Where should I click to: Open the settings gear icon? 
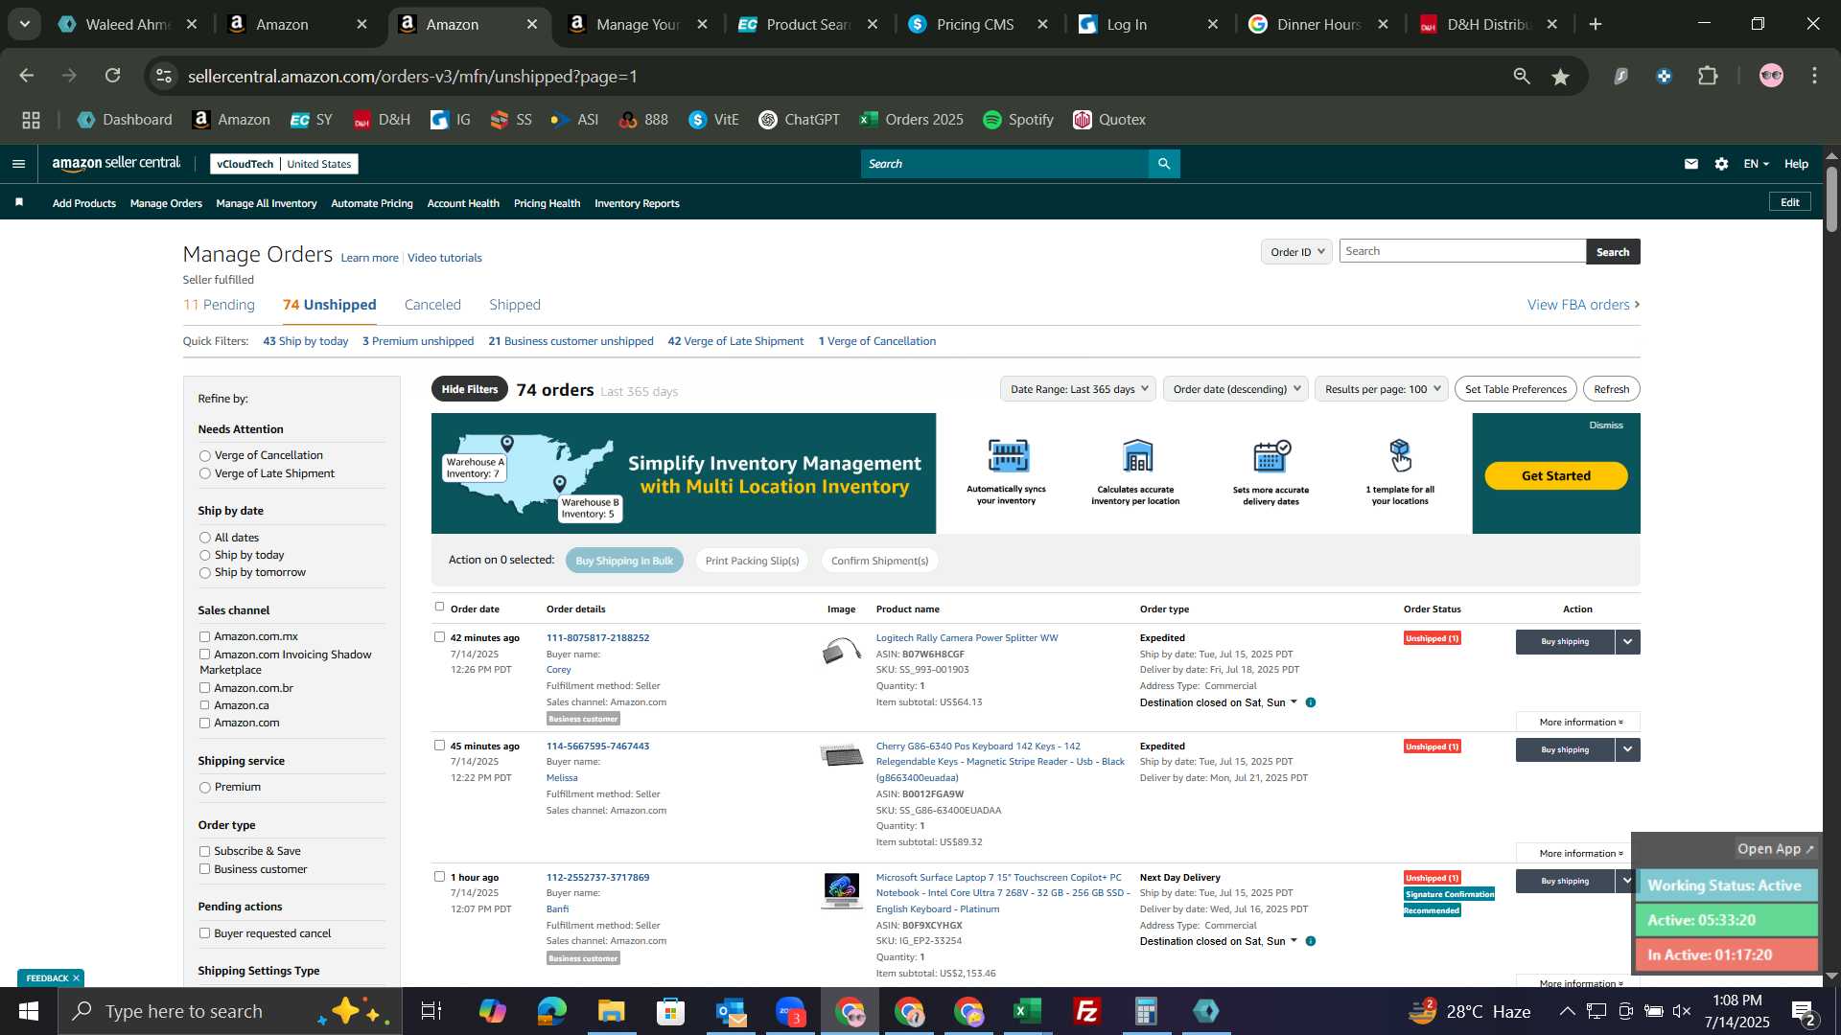[1722, 164]
